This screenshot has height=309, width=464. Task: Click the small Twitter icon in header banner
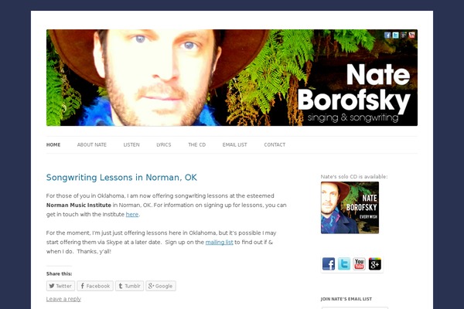point(395,36)
